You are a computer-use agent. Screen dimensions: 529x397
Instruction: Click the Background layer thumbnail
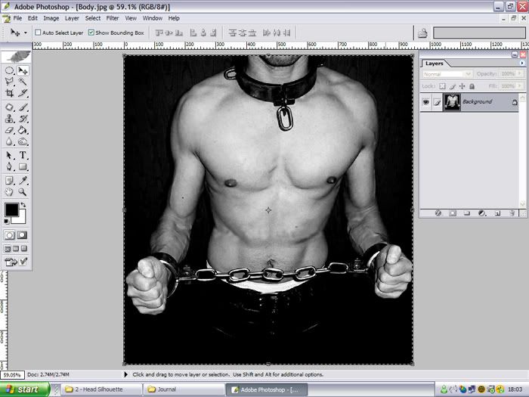point(452,101)
